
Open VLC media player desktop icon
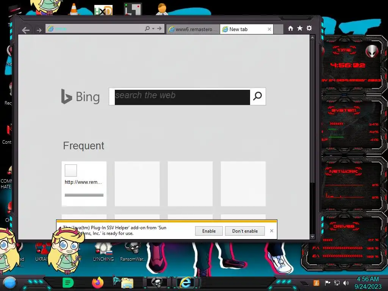point(74,9)
